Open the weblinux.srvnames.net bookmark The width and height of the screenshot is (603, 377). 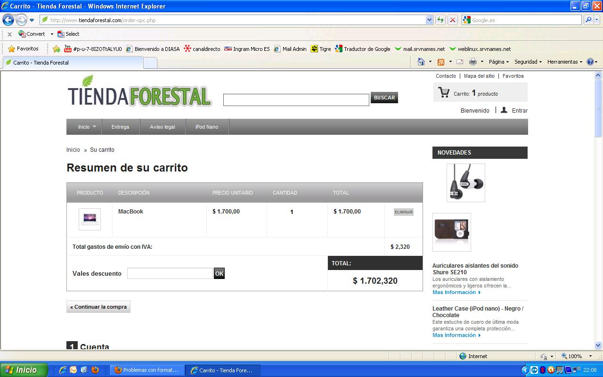[480, 49]
